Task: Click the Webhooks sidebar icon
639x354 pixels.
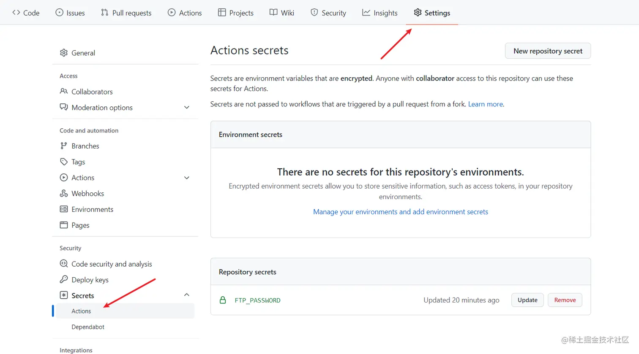Action: pyautogui.click(x=63, y=193)
